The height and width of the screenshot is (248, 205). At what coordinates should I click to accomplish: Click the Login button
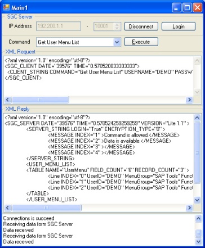pyautogui.click(x=179, y=26)
